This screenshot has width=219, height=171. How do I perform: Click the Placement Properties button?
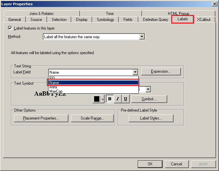point(41,118)
